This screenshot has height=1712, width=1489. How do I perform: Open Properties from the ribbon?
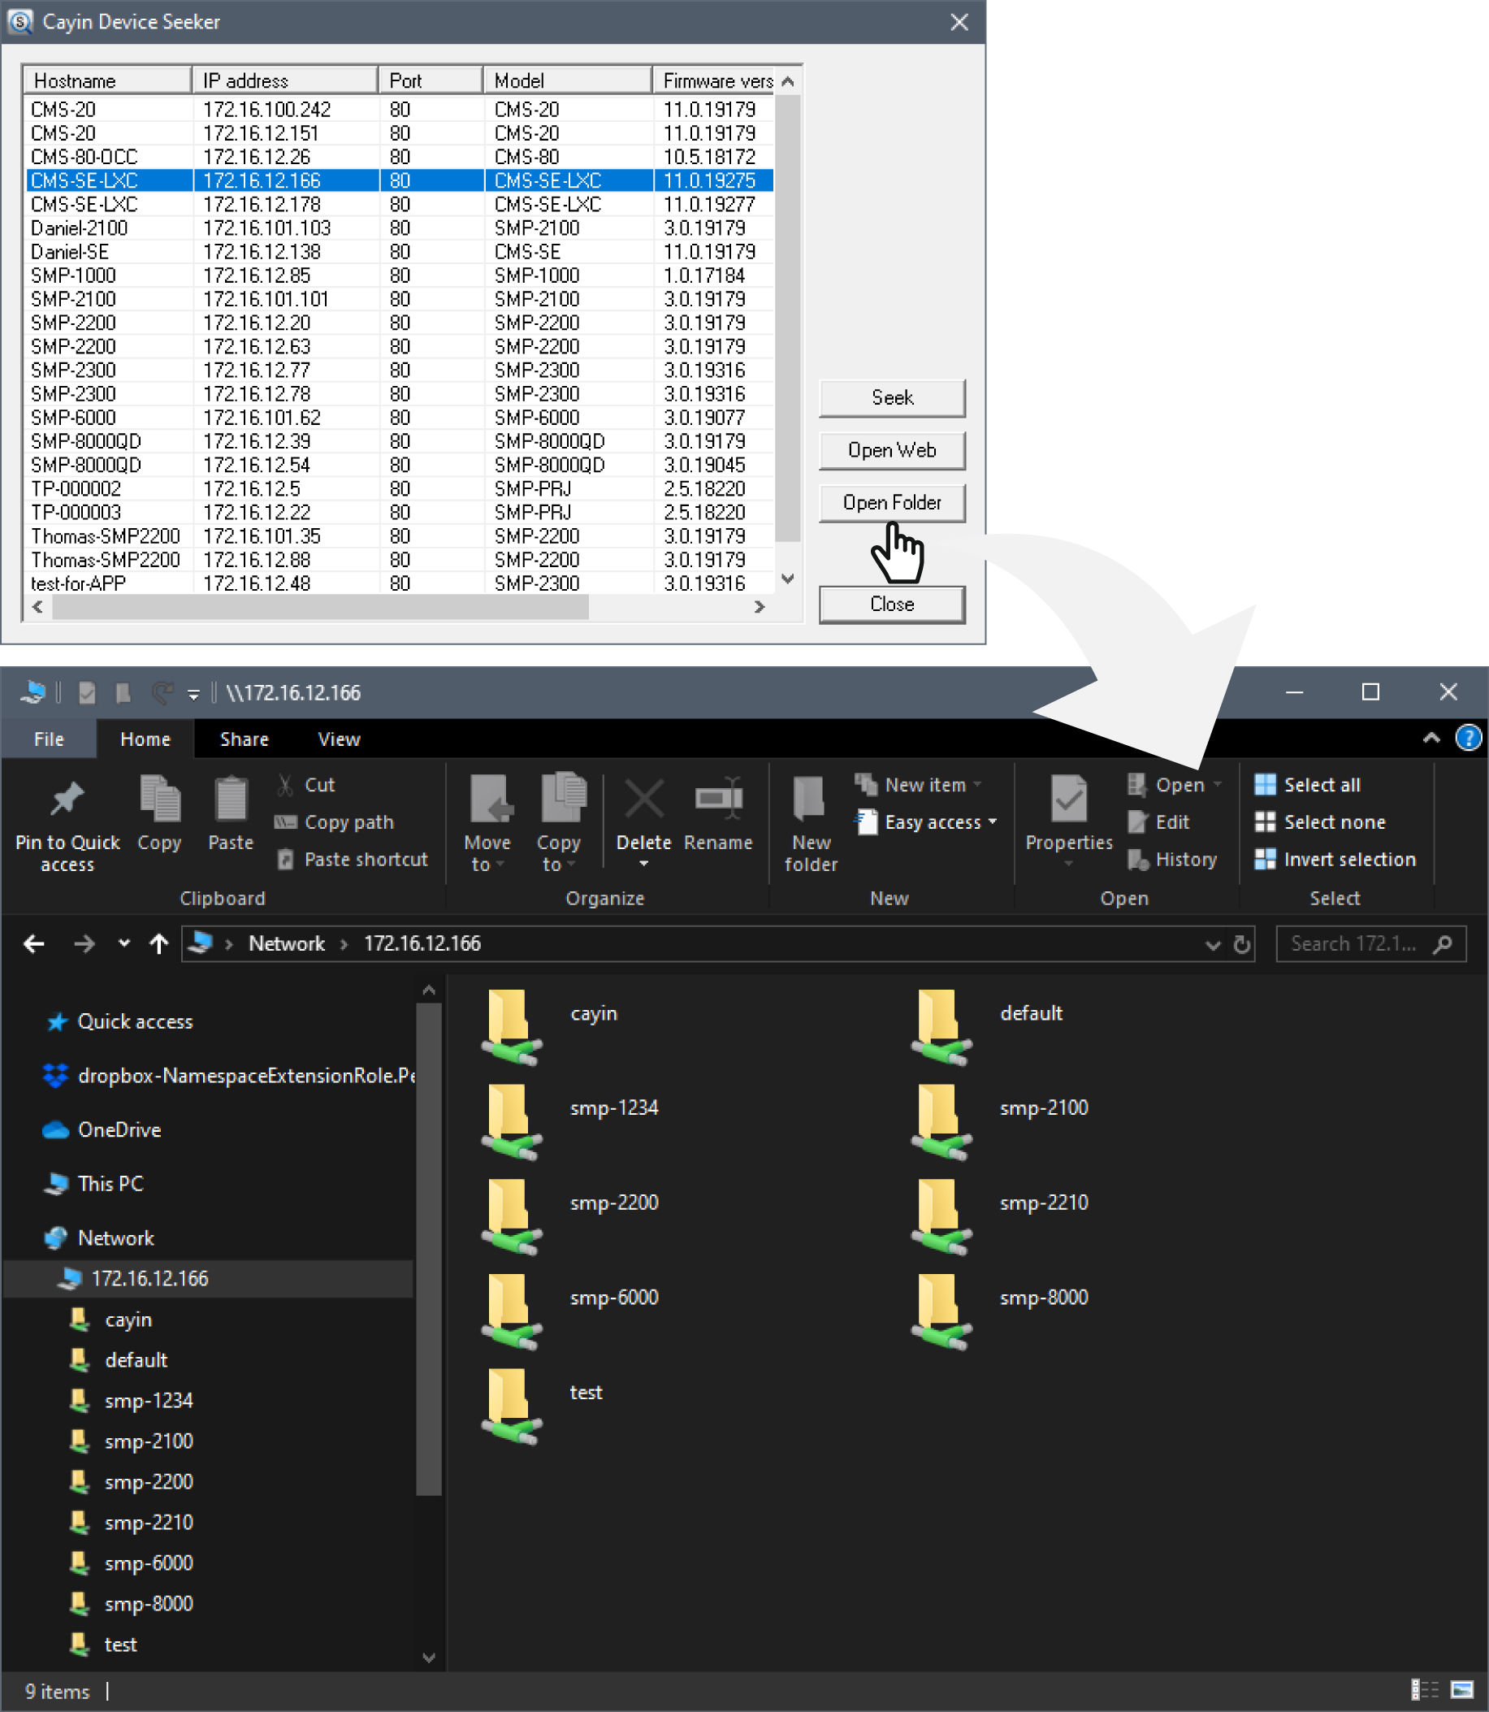(1067, 800)
